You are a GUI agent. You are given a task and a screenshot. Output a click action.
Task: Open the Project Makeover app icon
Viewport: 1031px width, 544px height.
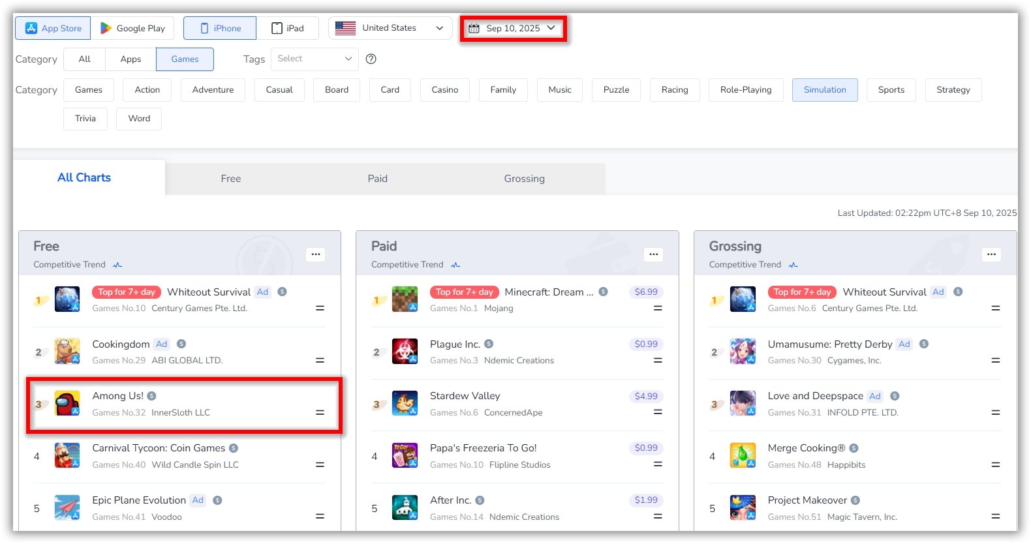[743, 507]
